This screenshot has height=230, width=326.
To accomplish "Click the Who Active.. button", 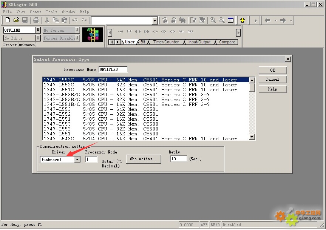I will (x=144, y=159).
